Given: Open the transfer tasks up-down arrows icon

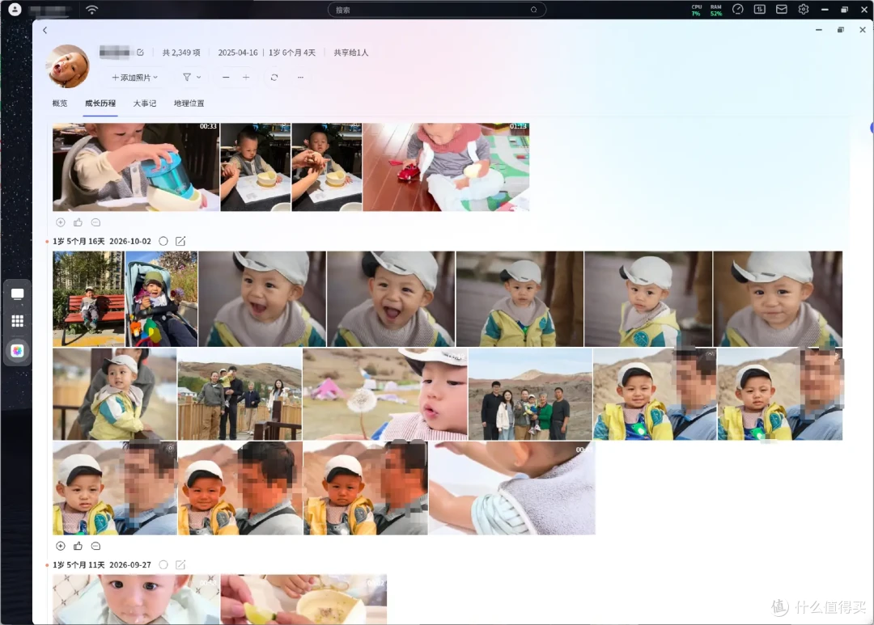Looking at the screenshot, I should pyautogui.click(x=760, y=10).
